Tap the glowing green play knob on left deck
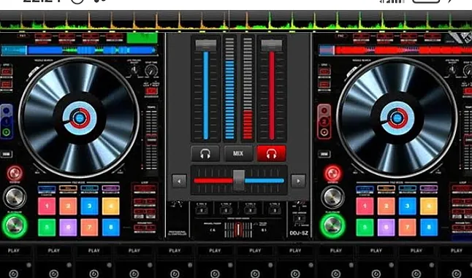472x278 pixels. (15, 225)
